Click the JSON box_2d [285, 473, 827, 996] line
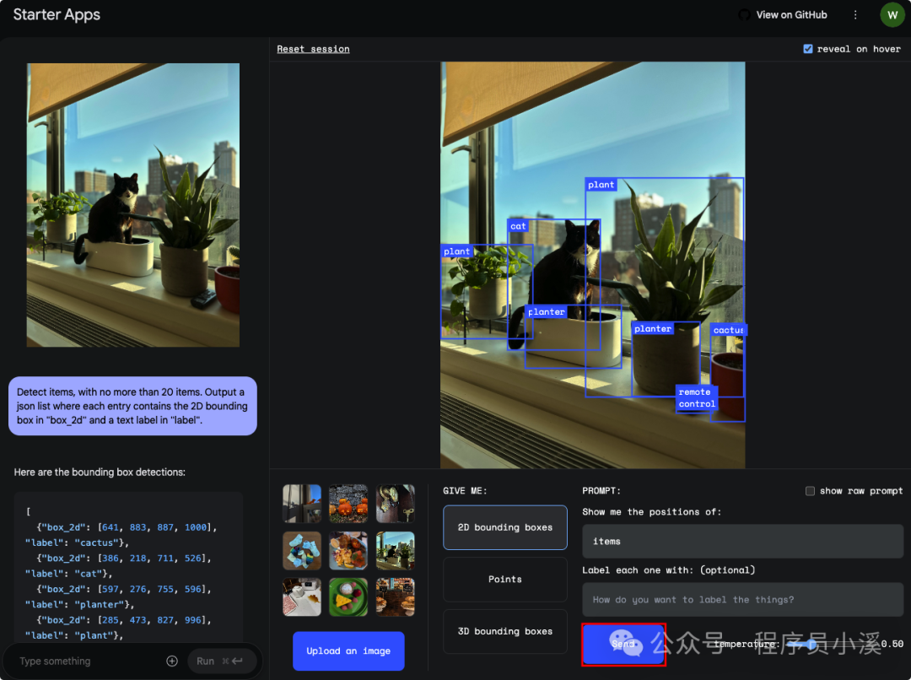 click(124, 620)
